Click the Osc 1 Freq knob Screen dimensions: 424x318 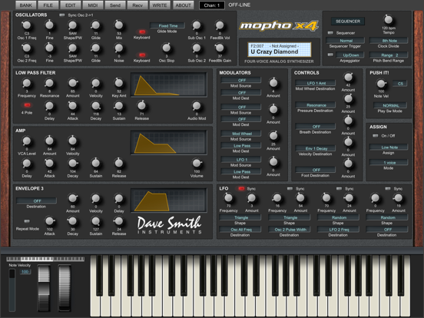coord(26,25)
